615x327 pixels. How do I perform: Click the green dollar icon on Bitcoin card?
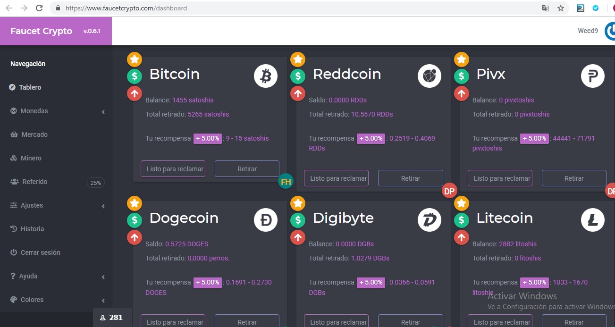point(135,76)
